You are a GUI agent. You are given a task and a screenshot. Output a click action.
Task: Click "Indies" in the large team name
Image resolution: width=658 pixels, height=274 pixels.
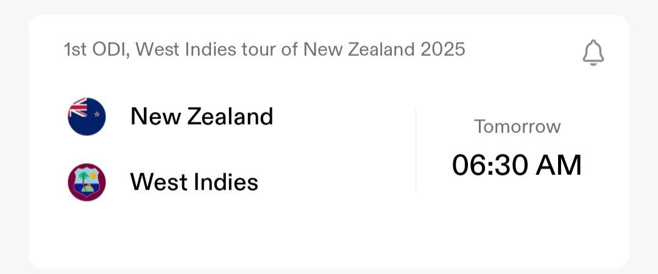click(227, 182)
